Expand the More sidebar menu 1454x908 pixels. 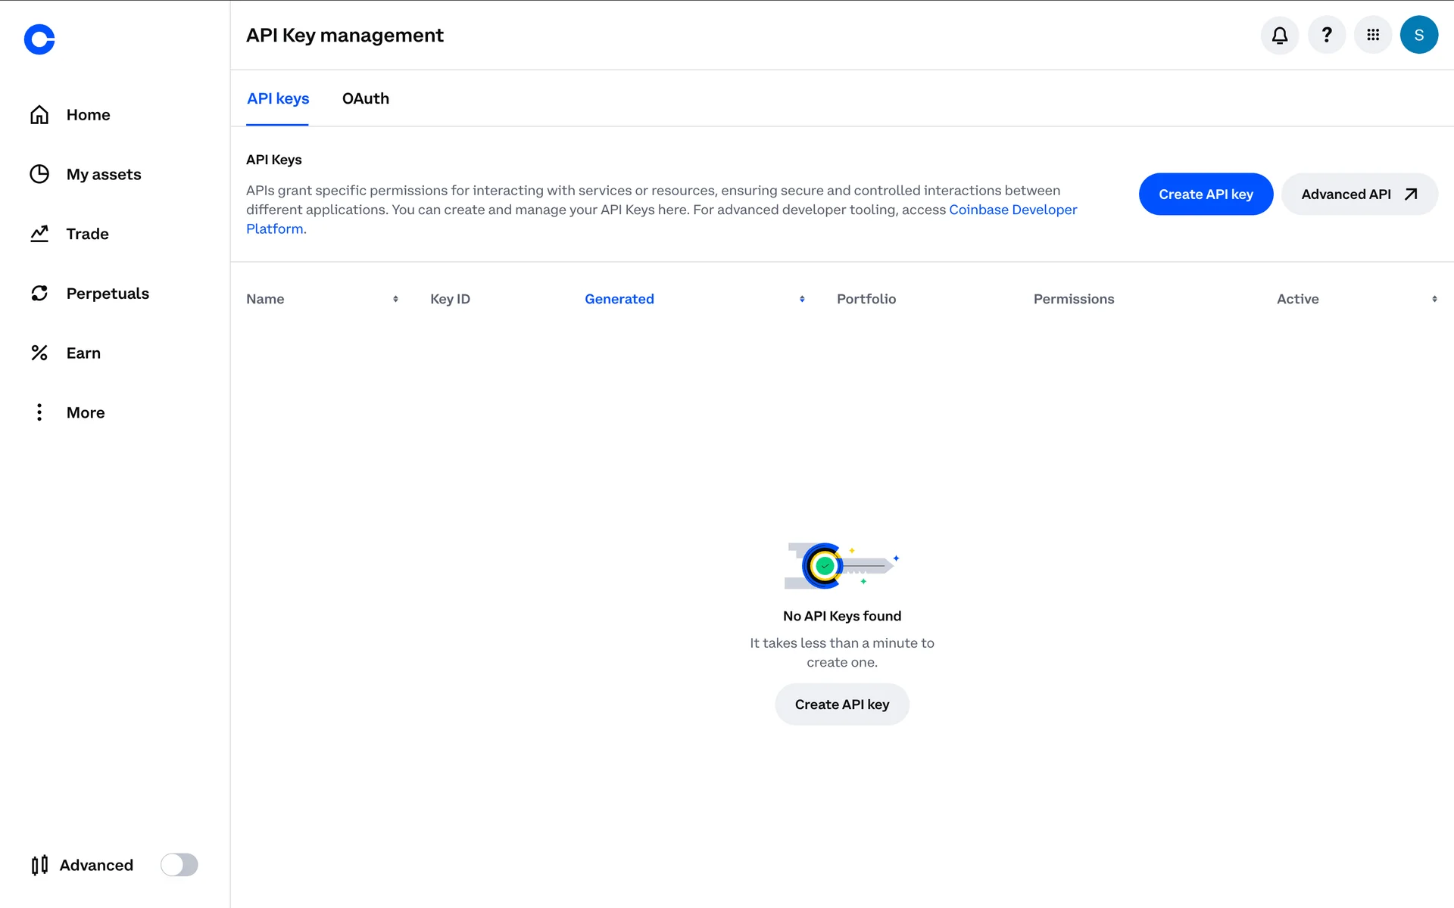point(85,412)
